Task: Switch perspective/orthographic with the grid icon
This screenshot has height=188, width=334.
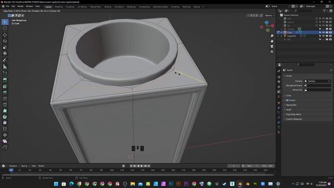Action: click(x=272, y=52)
